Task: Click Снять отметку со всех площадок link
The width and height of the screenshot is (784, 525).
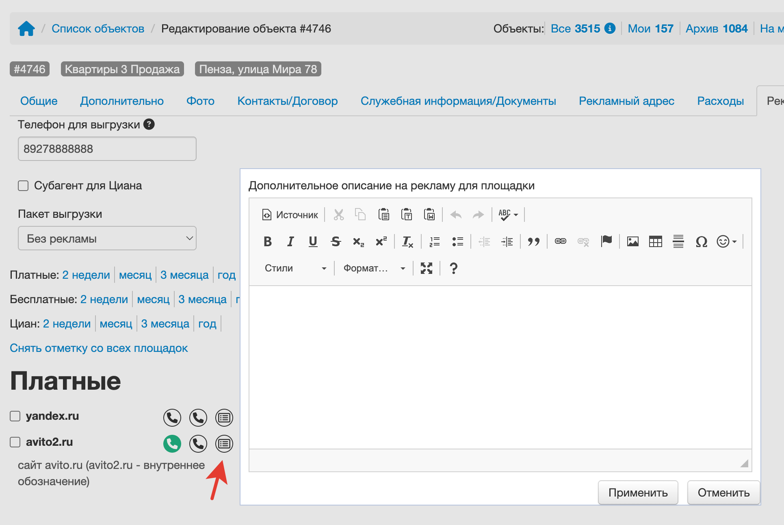Action: tap(99, 348)
